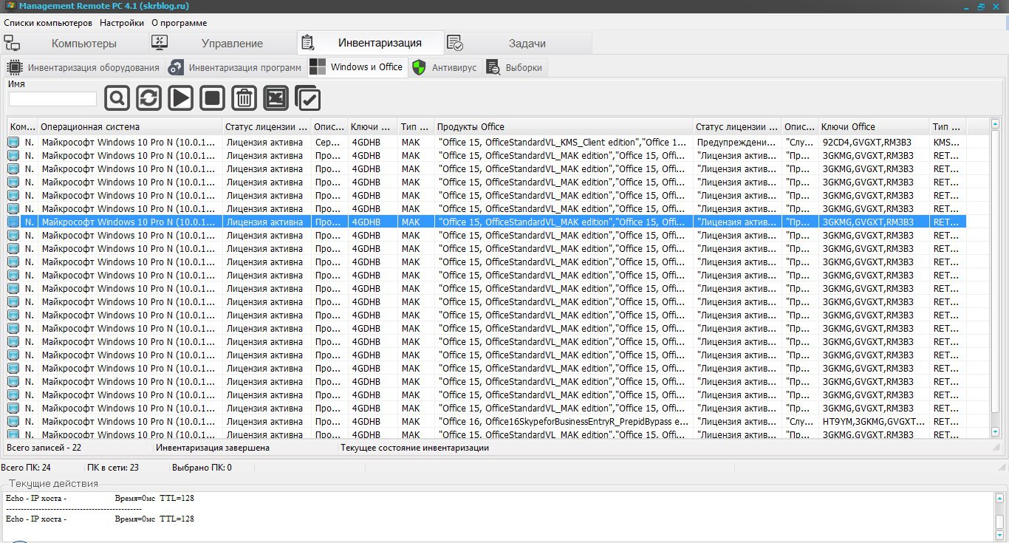The image size is (1009, 543).
Task: Click the select-all checkmark toolbar button
Action: click(x=307, y=98)
